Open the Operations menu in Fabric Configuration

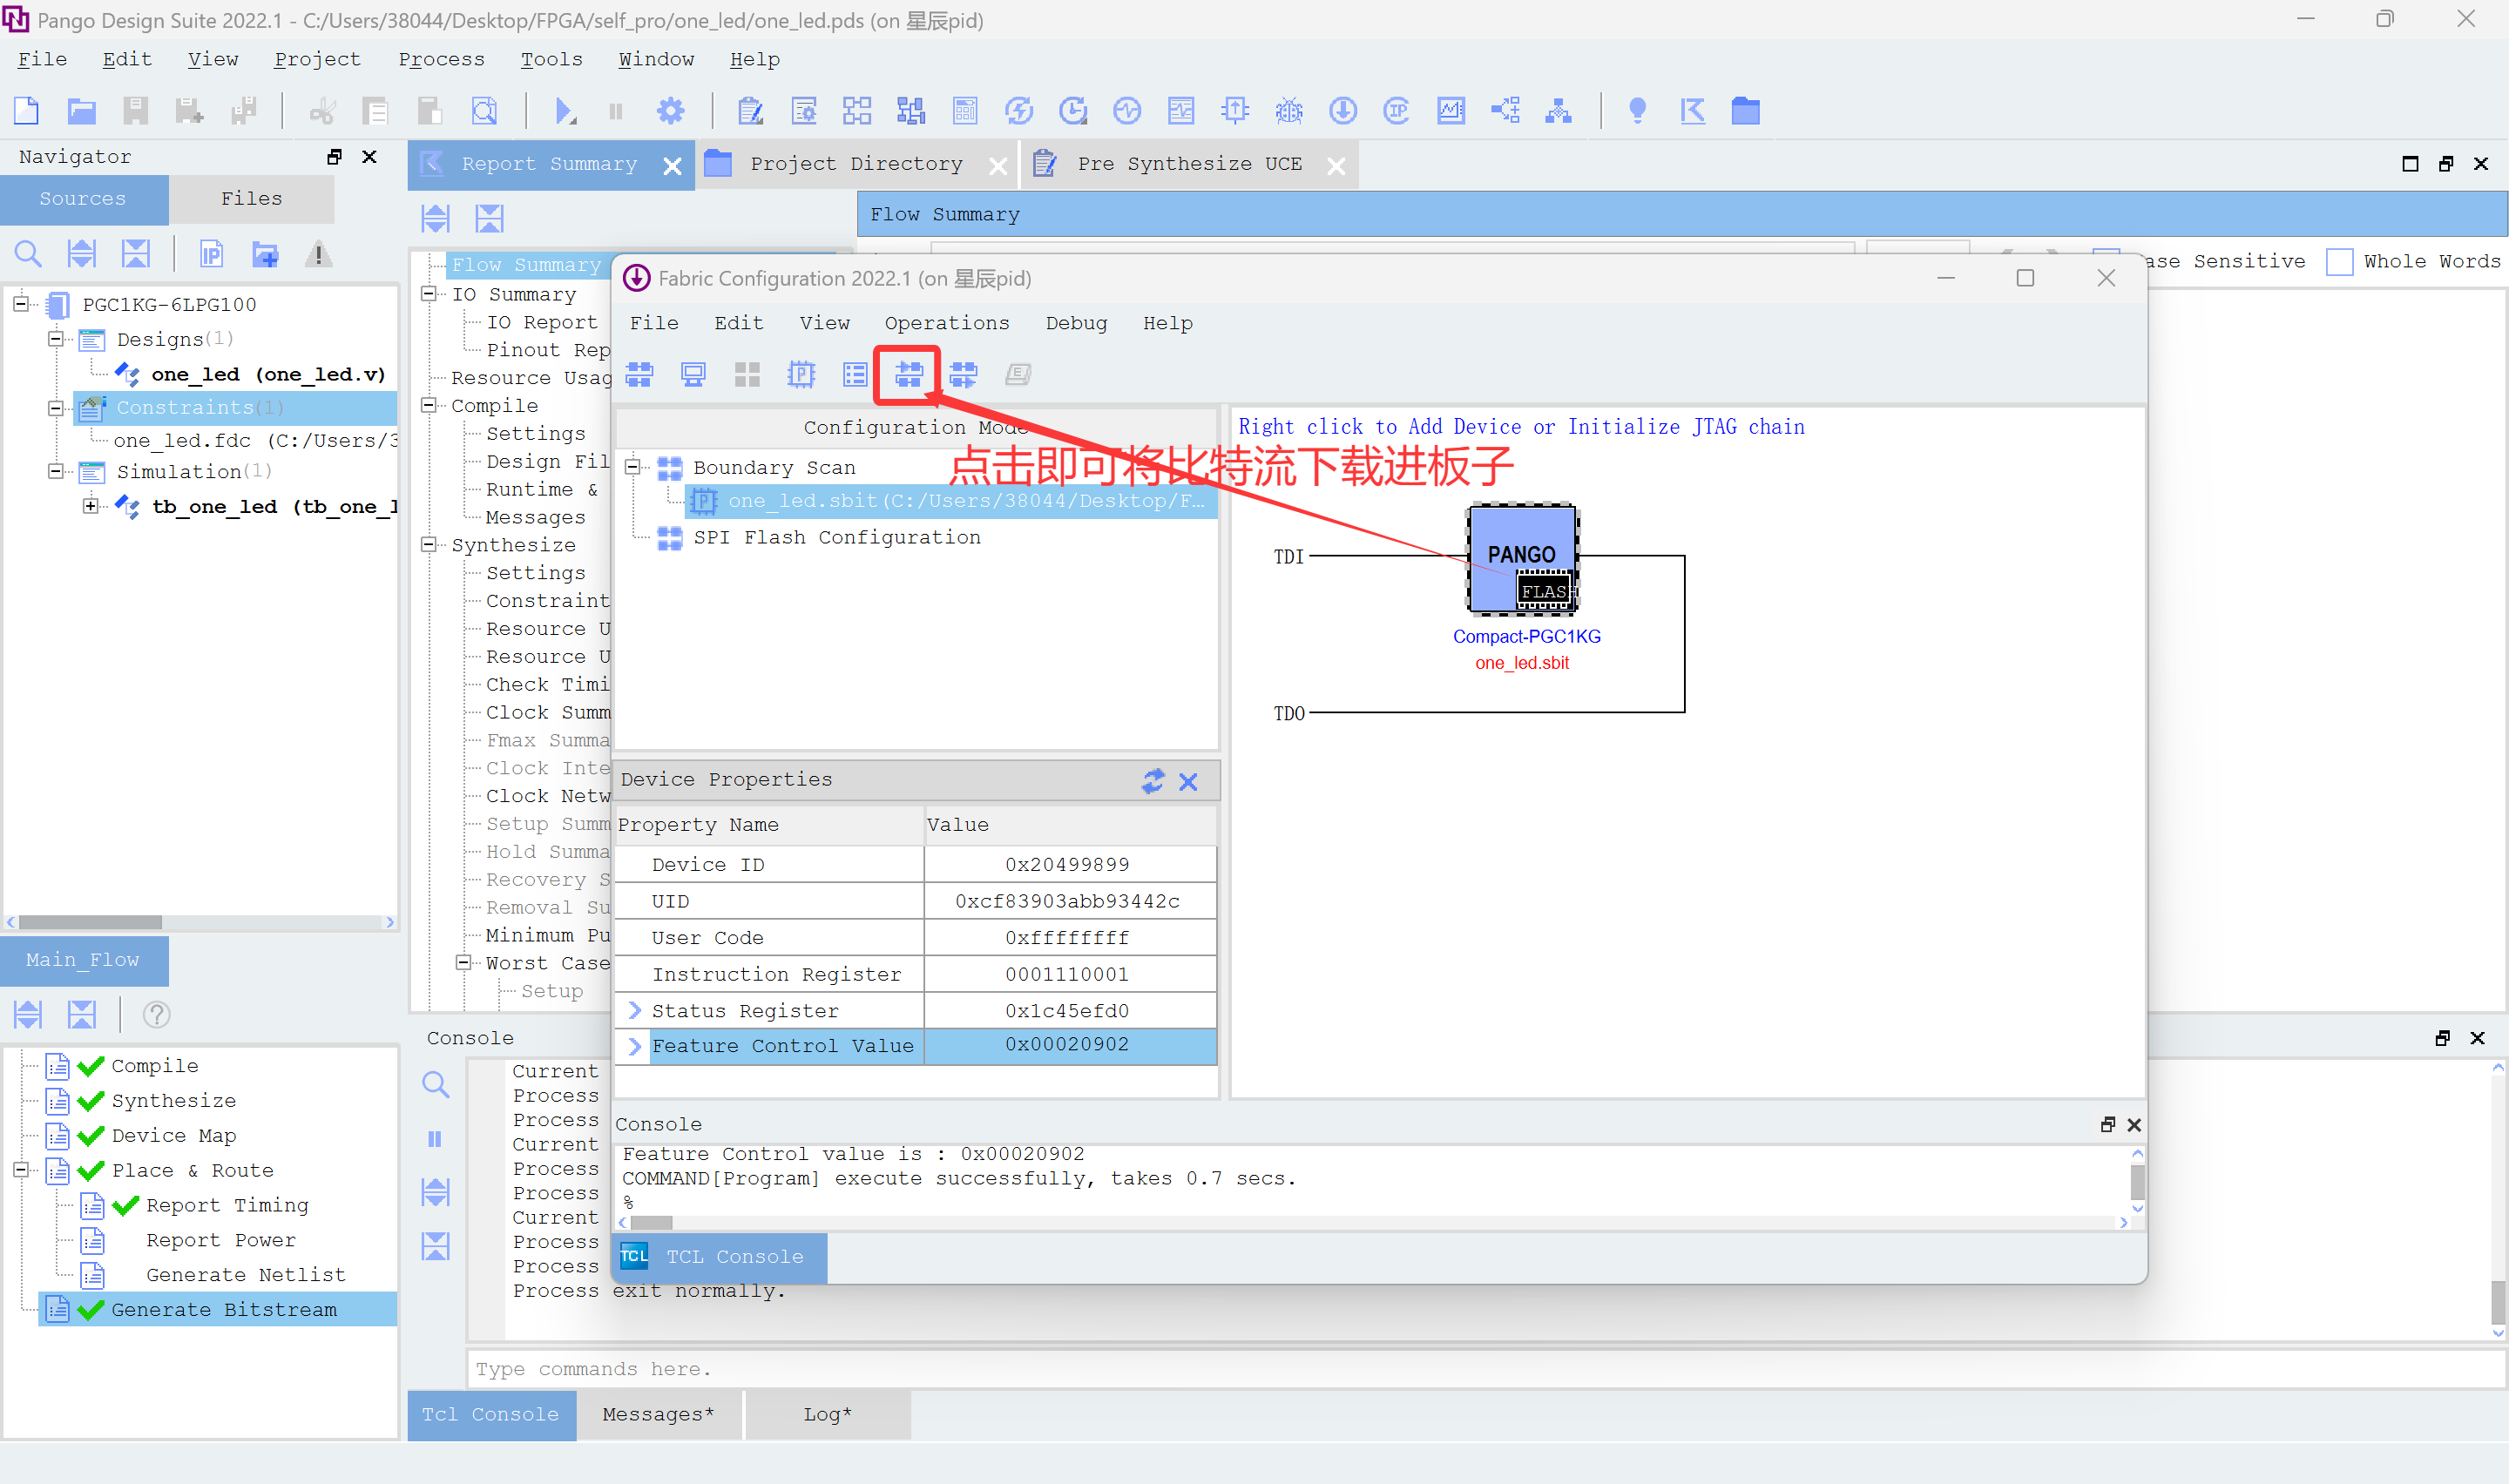point(946,323)
